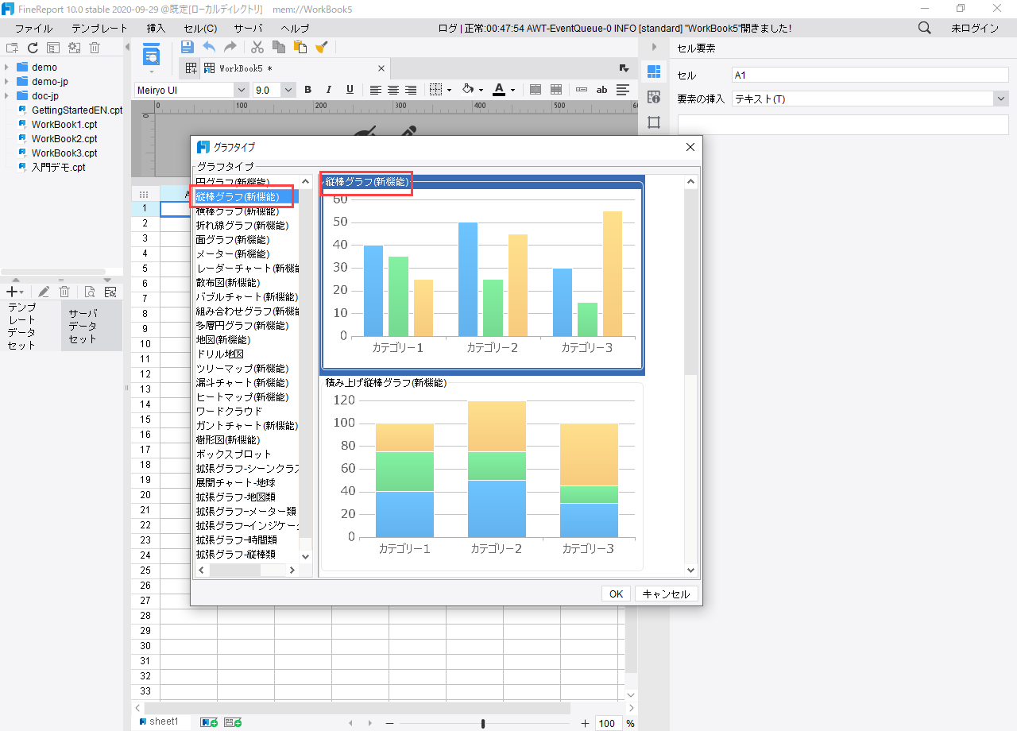Click the キャンセル button
The height and width of the screenshot is (731, 1017).
tap(666, 594)
